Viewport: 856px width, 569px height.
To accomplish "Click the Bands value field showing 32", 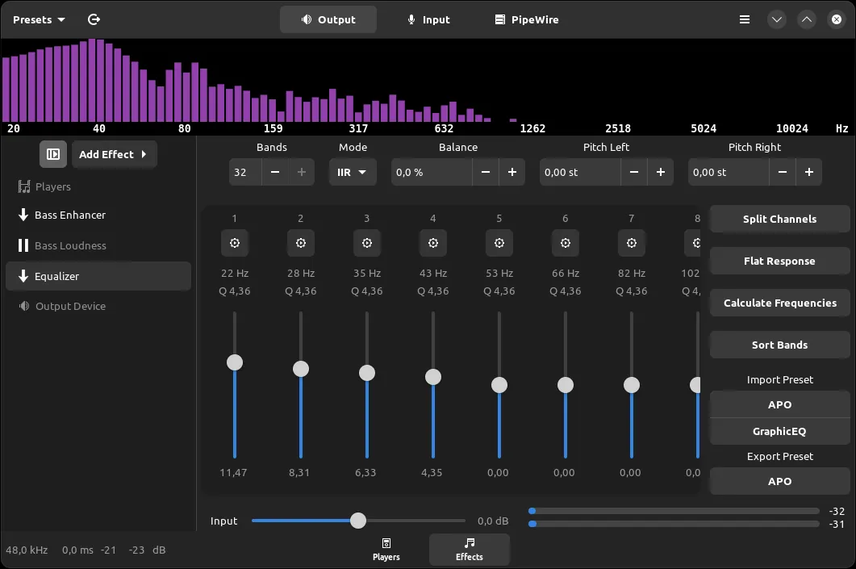I will pyautogui.click(x=245, y=172).
